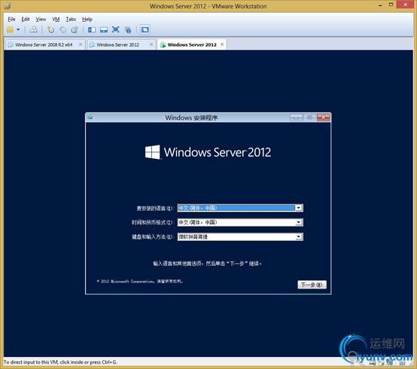Maximize the Windows 安装程序 dialog
The width and height of the screenshot is (417, 369).
pos(309,117)
